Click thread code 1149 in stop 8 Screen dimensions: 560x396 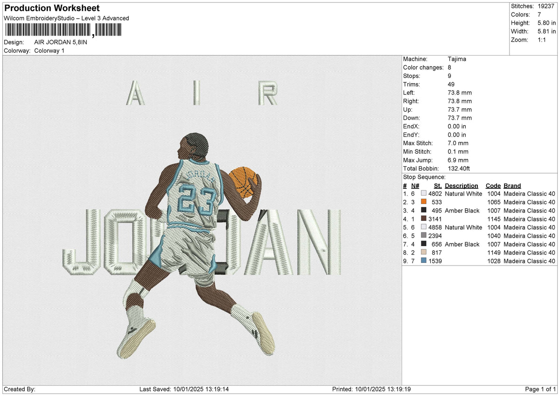[494, 252]
